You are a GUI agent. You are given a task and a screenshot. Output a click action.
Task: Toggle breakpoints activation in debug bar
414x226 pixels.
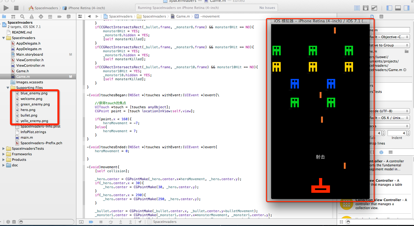click(91, 222)
